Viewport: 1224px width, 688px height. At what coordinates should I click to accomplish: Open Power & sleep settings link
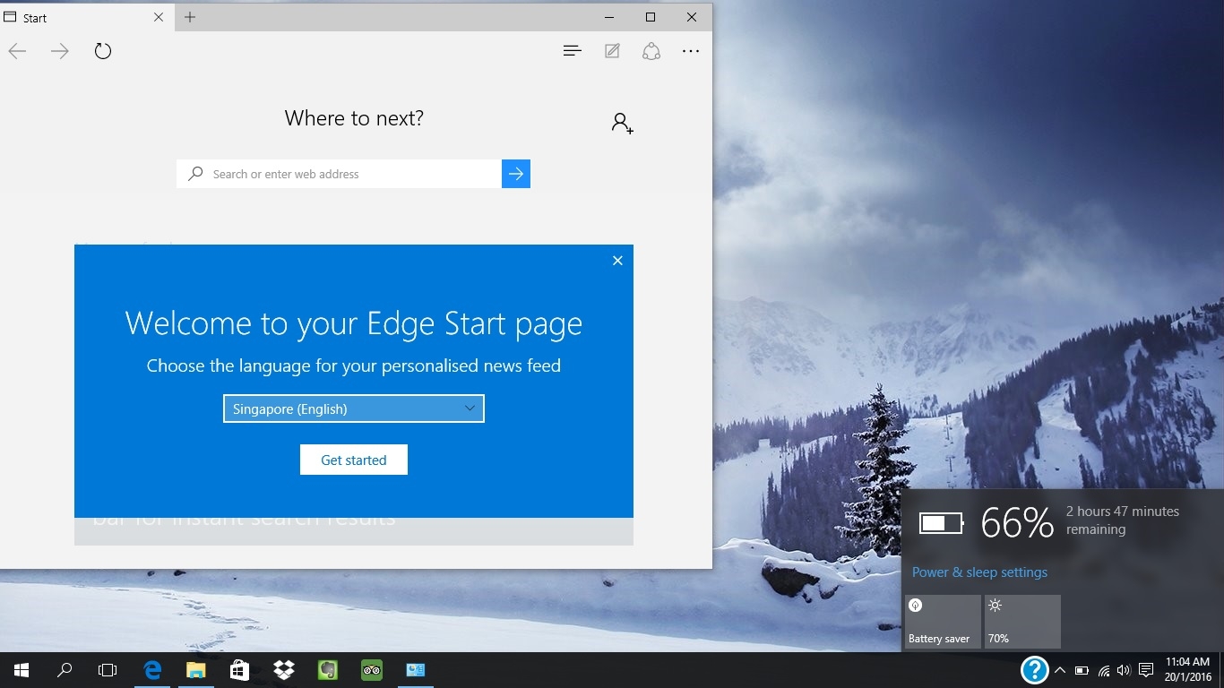[979, 572]
